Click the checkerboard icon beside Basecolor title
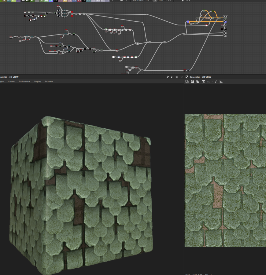 pos(187,77)
